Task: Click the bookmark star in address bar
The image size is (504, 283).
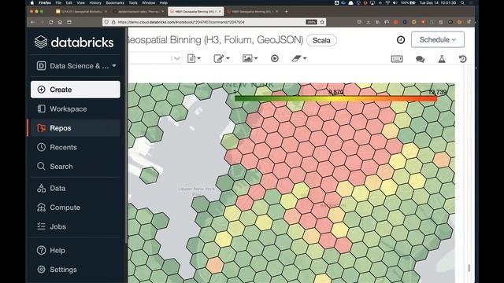Action: coord(322,22)
